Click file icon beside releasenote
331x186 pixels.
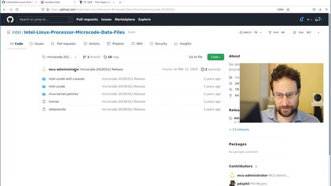click(44, 109)
